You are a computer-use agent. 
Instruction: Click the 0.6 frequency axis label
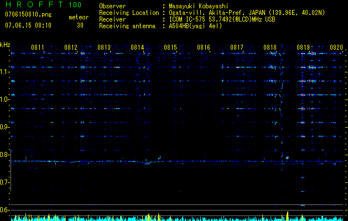(5, 210)
